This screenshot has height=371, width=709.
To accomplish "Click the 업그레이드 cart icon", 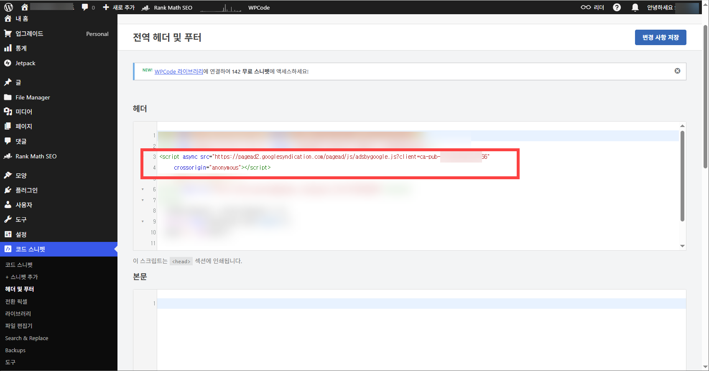I will [x=8, y=33].
